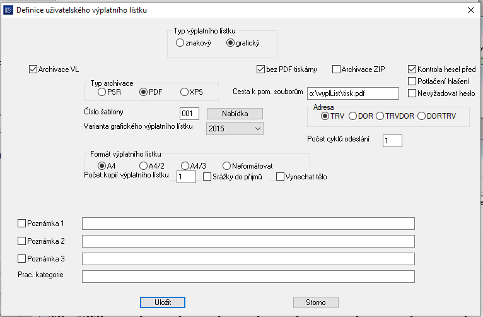The image size is (483, 317).
Task: Choose XPS archive type
Action: pyautogui.click(x=184, y=92)
